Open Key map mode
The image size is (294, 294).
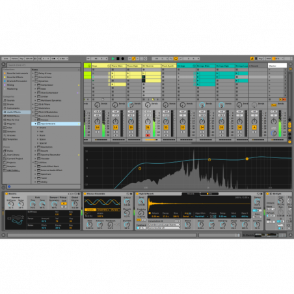261,59
